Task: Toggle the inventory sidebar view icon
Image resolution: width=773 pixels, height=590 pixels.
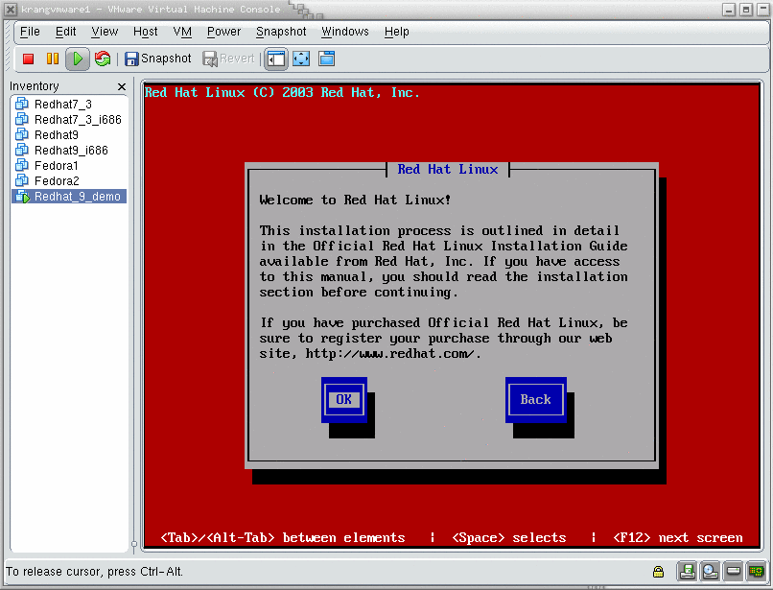Action: pyautogui.click(x=276, y=59)
